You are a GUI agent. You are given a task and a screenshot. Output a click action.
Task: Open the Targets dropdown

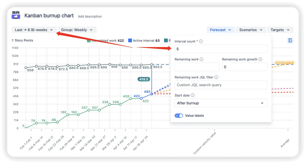280,30
